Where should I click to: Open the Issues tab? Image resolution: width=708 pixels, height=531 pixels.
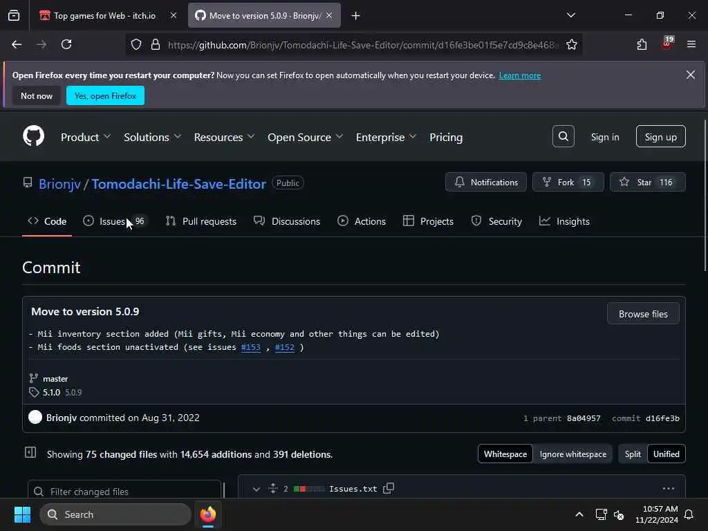point(114,221)
